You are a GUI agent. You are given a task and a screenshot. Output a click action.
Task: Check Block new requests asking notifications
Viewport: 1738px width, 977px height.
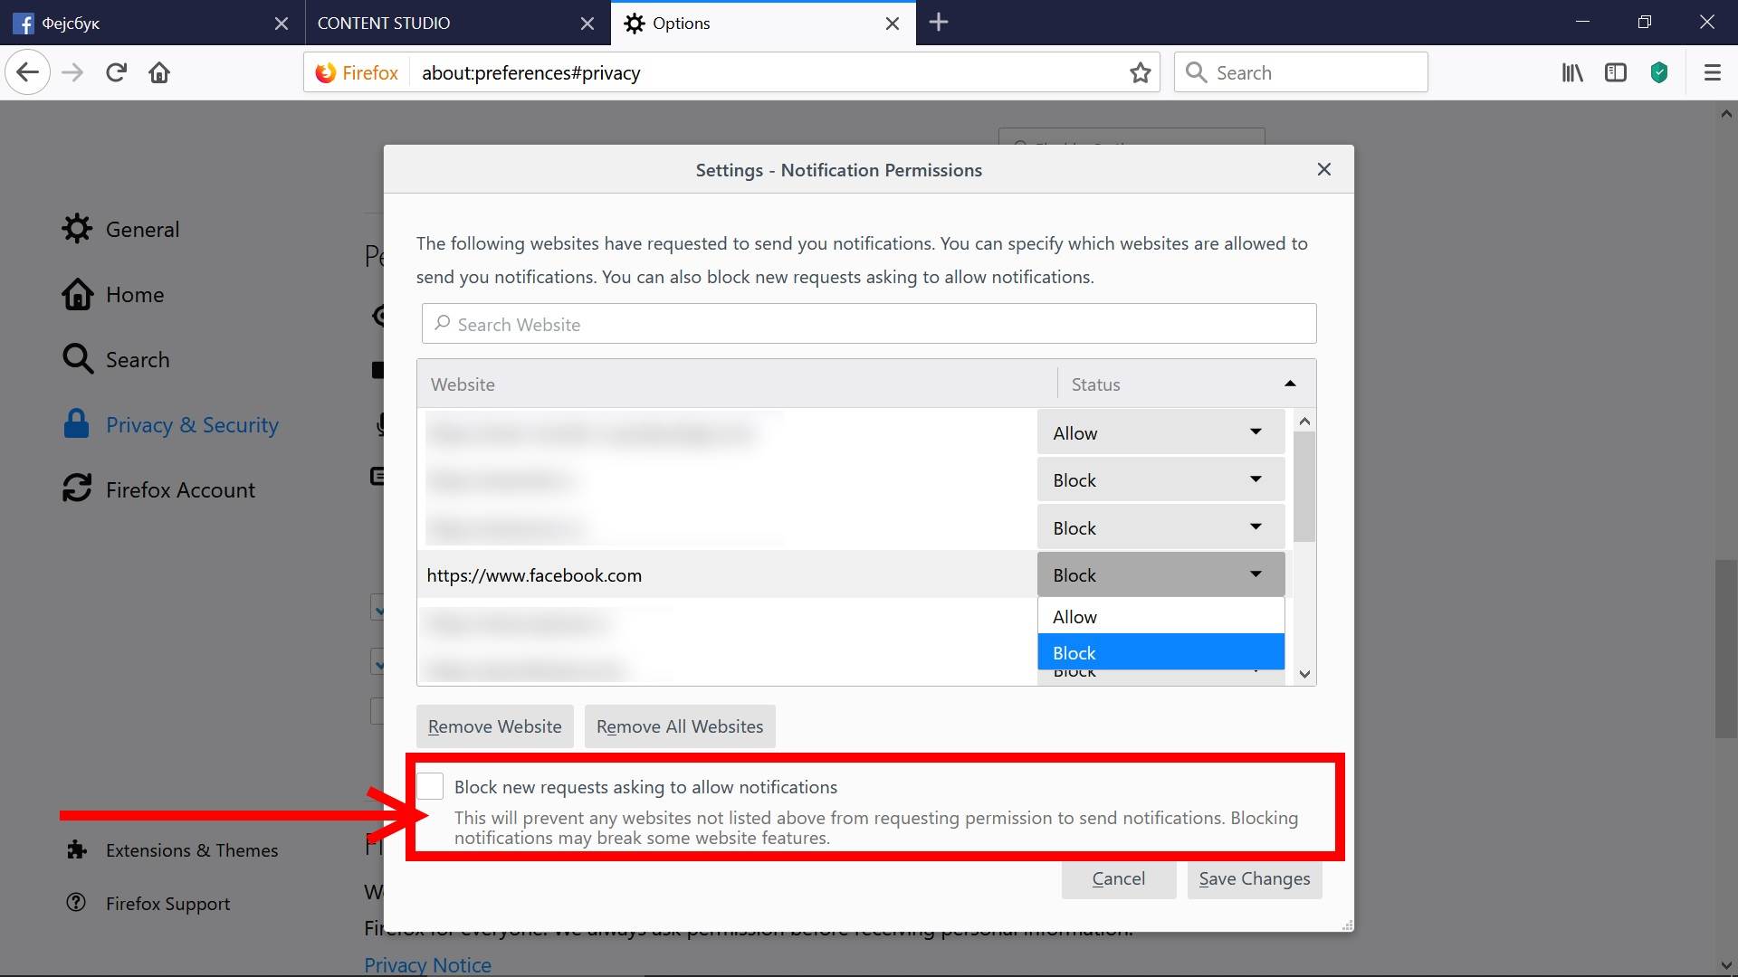[x=431, y=786]
